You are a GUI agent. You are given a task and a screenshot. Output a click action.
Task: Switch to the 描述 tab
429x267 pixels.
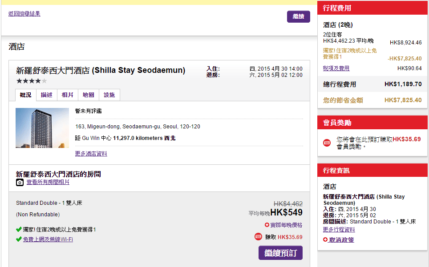click(x=46, y=95)
